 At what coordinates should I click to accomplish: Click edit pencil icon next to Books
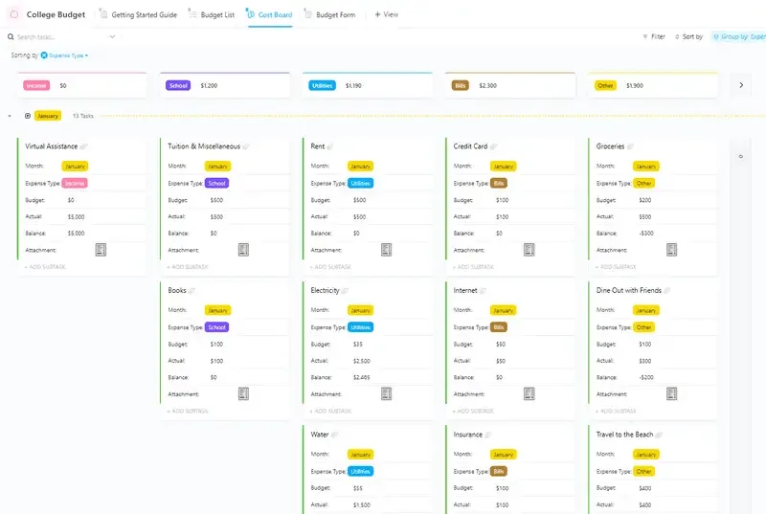191,290
